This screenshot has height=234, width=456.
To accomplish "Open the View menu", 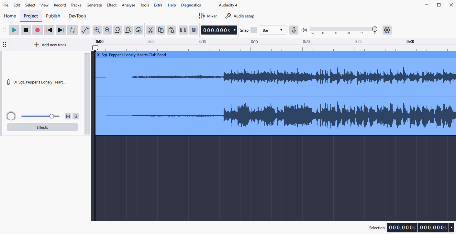I will click(x=45, y=5).
